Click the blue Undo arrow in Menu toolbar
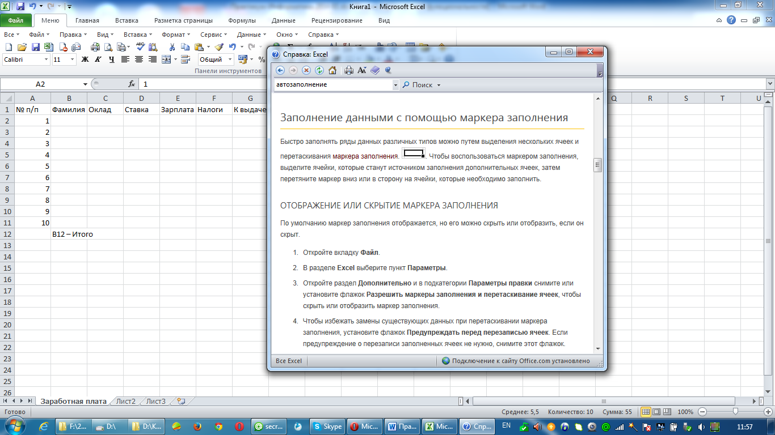This screenshot has width=775, height=435. [x=233, y=47]
